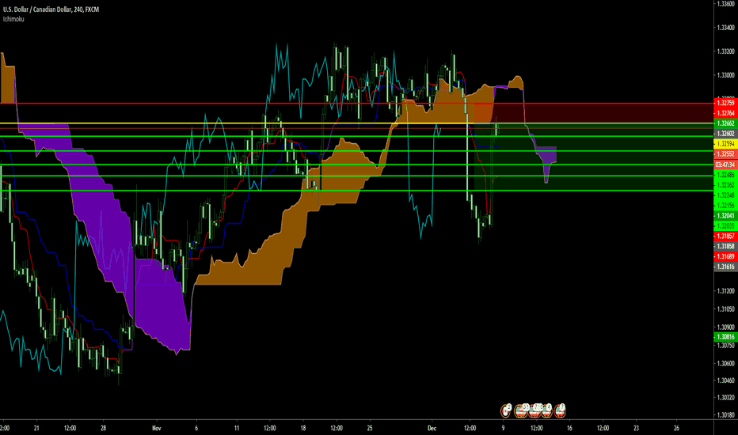
Task: Click the 1.33600 value on the price axis
Action: tap(725, 4)
